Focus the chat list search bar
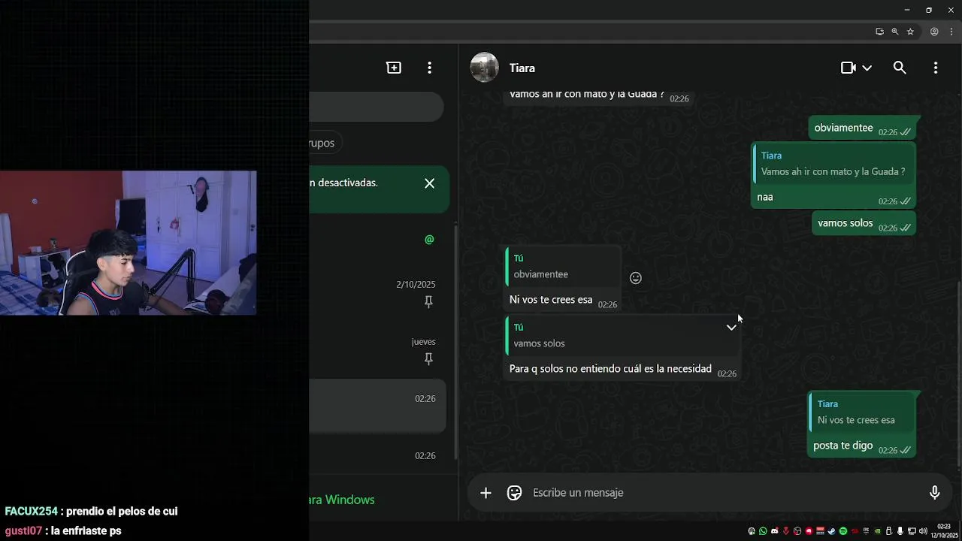Image resolution: width=962 pixels, height=541 pixels. coord(376,107)
